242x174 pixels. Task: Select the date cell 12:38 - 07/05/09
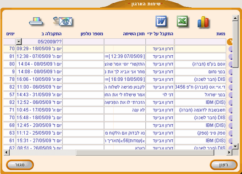tap(39, 57)
